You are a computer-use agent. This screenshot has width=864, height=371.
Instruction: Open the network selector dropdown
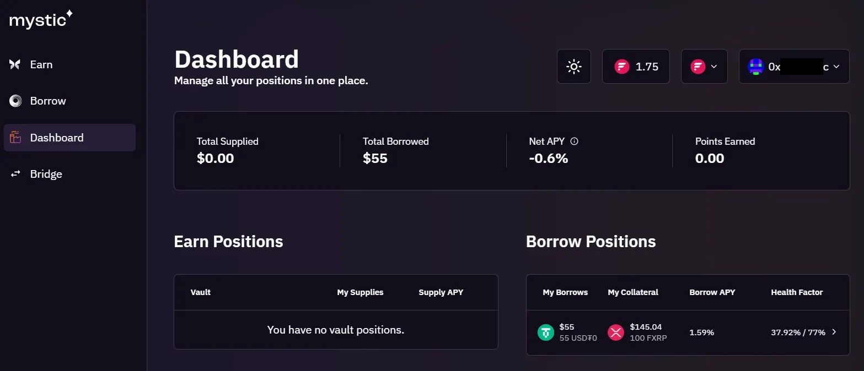pos(704,67)
